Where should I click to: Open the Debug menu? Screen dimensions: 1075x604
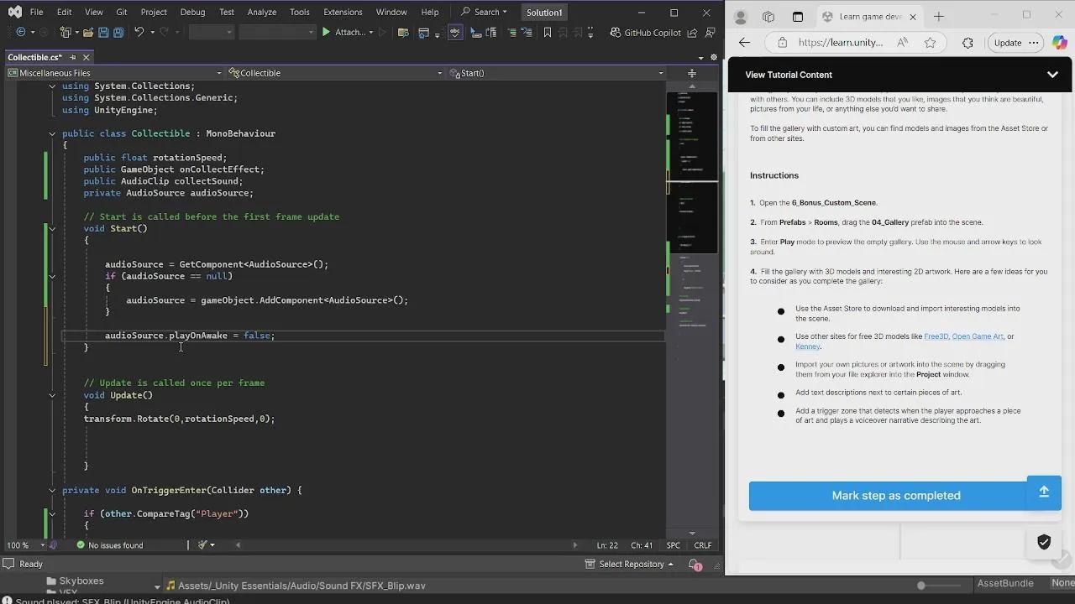192,12
